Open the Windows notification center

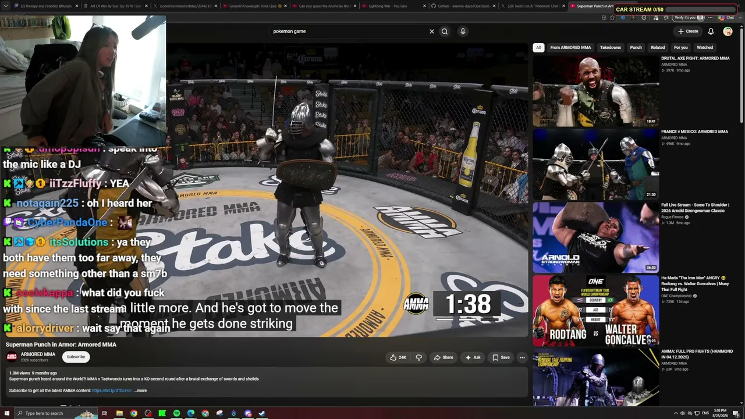tap(736, 413)
